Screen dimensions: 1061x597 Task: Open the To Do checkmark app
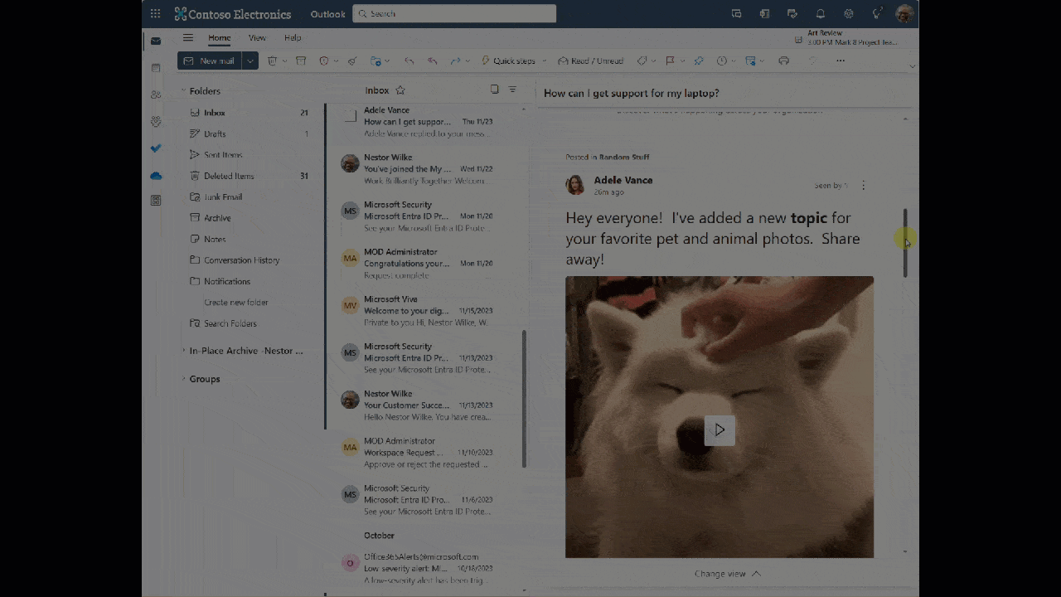(156, 148)
